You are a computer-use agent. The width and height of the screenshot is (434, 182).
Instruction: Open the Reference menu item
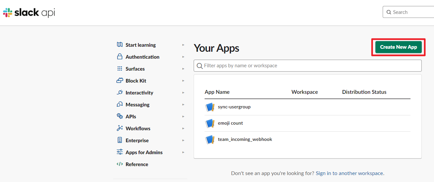pos(137,164)
